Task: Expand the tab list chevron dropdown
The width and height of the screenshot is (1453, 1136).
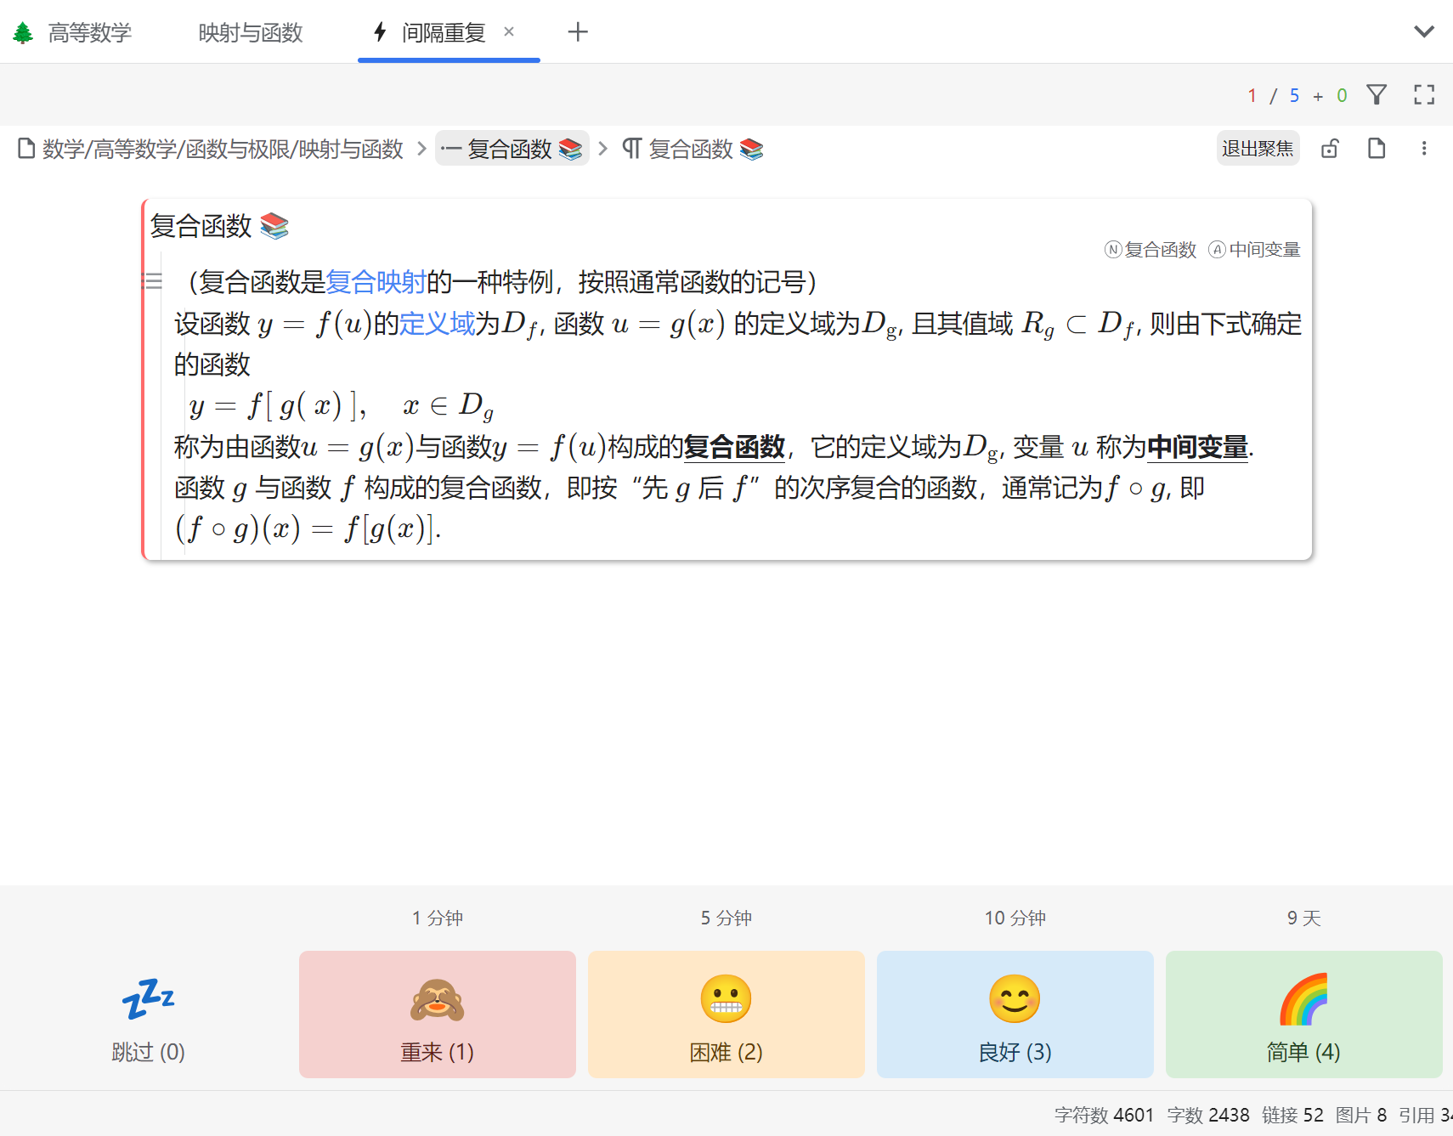Action: tap(1424, 32)
